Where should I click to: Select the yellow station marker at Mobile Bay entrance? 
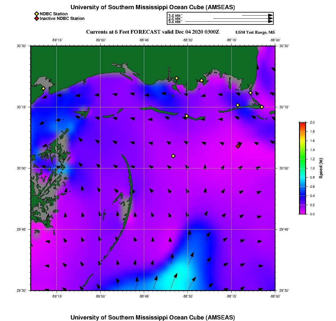click(250, 93)
